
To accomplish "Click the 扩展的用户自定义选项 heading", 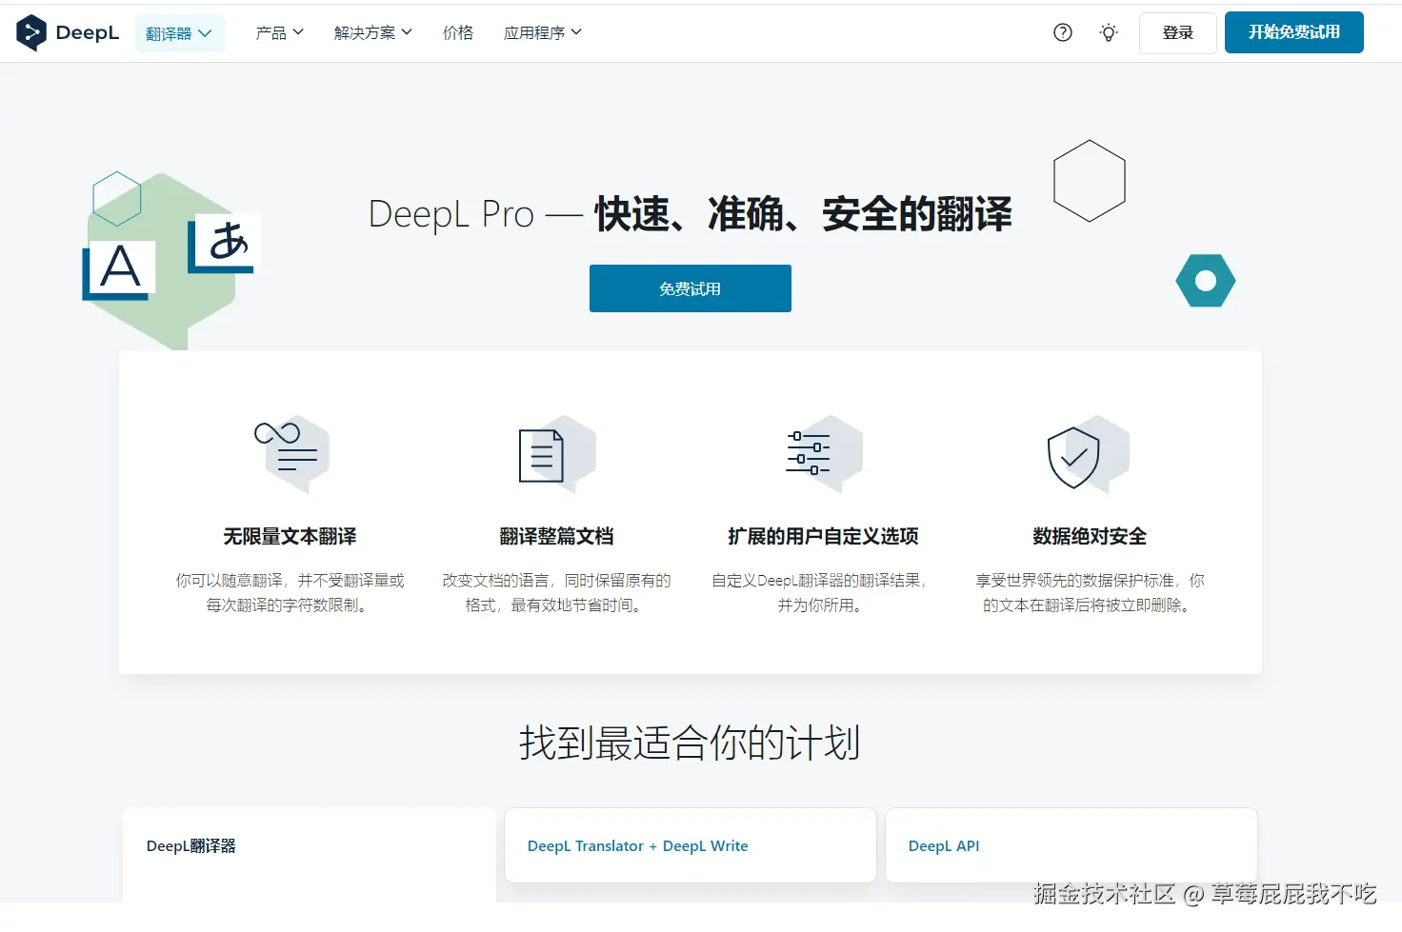I will [x=823, y=536].
